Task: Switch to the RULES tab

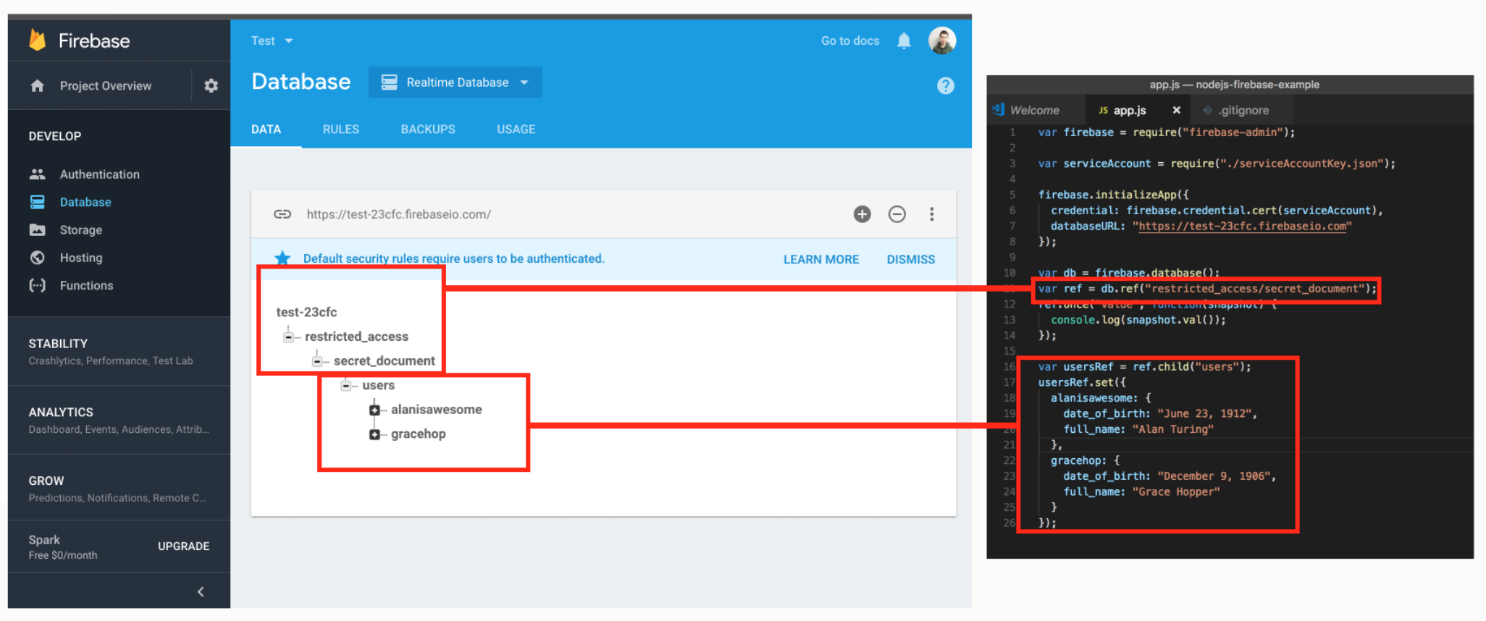Action: click(341, 129)
